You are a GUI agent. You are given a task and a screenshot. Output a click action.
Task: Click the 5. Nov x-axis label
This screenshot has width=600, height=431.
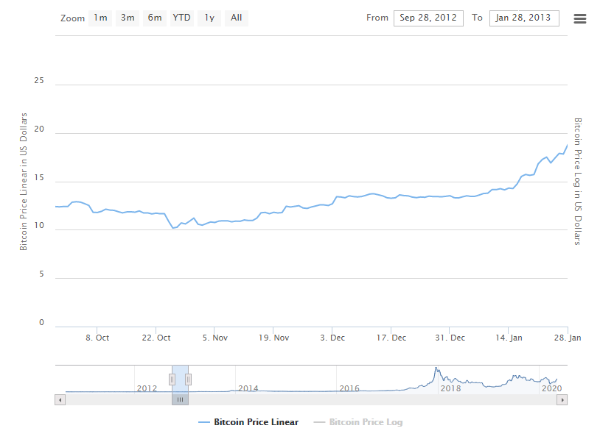pyautogui.click(x=215, y=338)
